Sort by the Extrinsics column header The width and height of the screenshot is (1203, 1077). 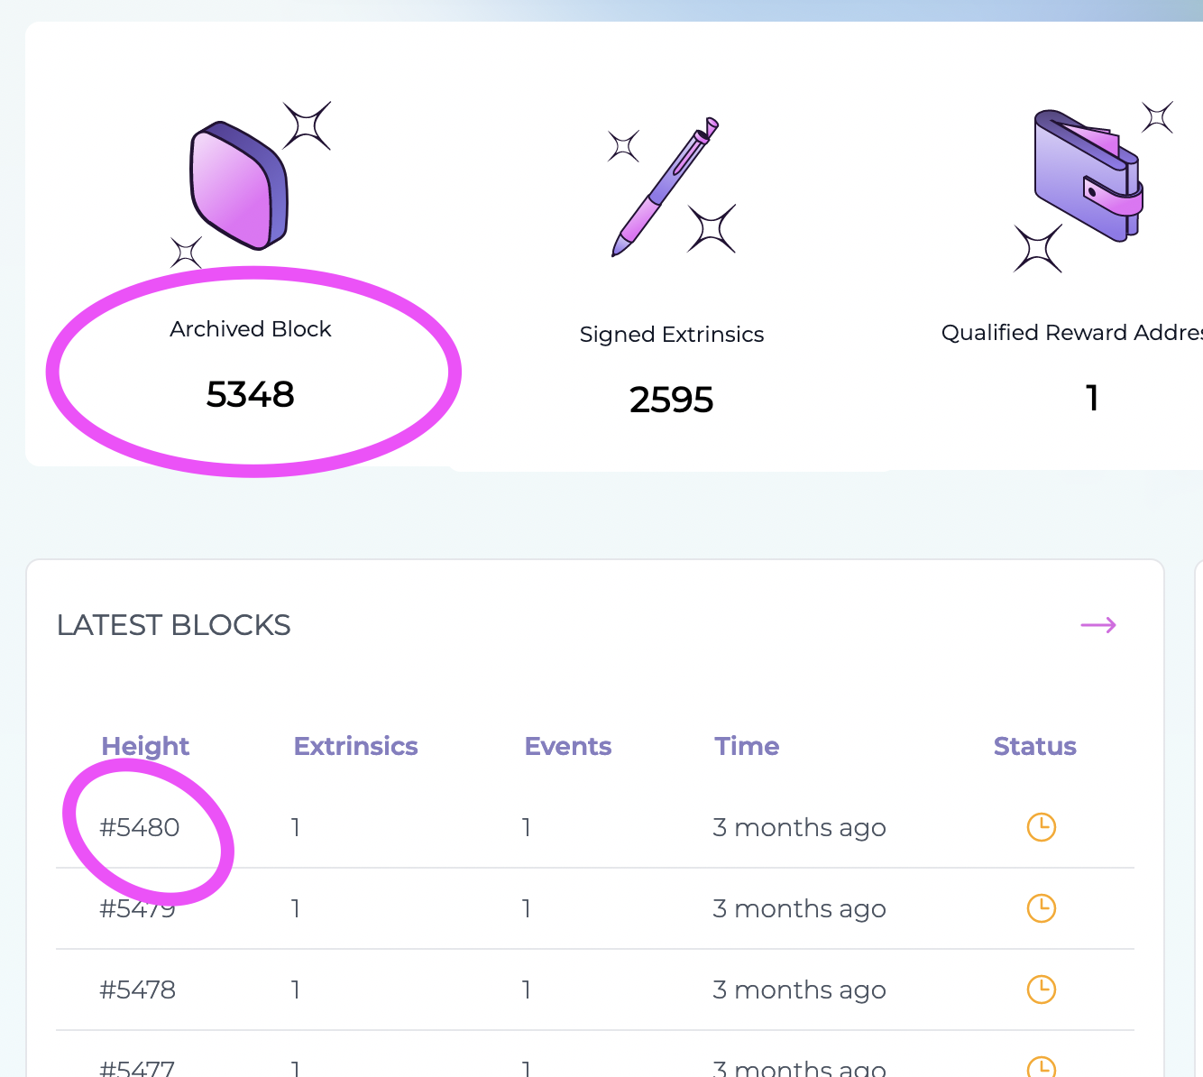click(355, 746)
